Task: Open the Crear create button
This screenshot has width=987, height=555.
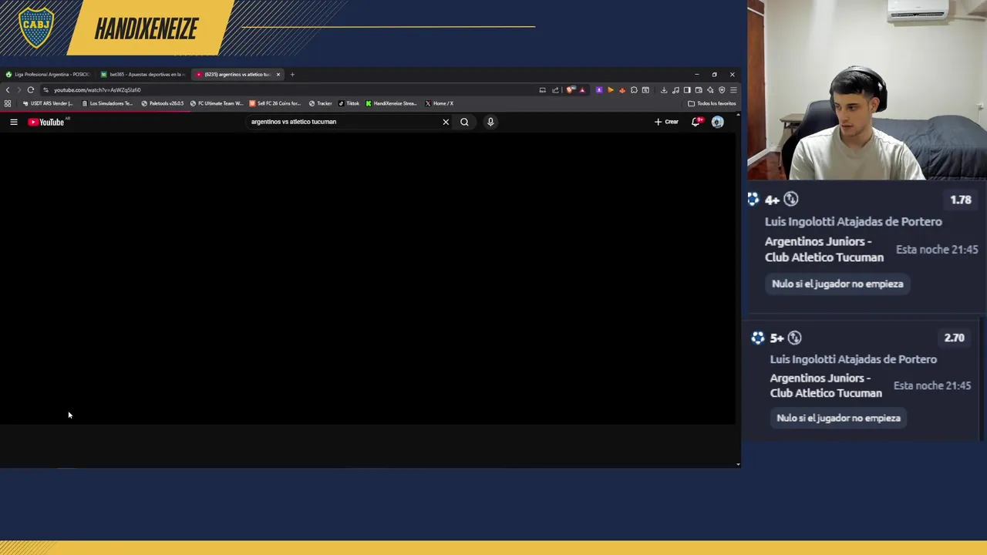Action: pos(666,122)
